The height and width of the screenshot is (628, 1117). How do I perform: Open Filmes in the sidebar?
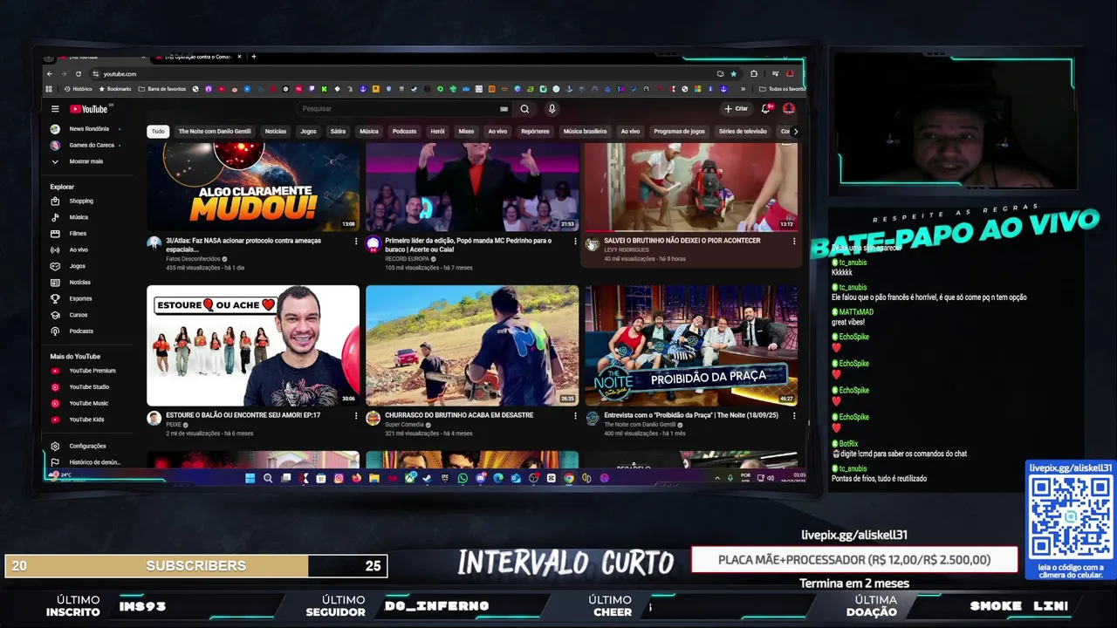pyautogui.click(x=78, y=234)
